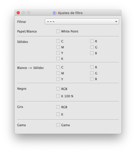This screenshot has height=153, width=136.
Task: Check G under Sólidos
Action: coord(92,47)
